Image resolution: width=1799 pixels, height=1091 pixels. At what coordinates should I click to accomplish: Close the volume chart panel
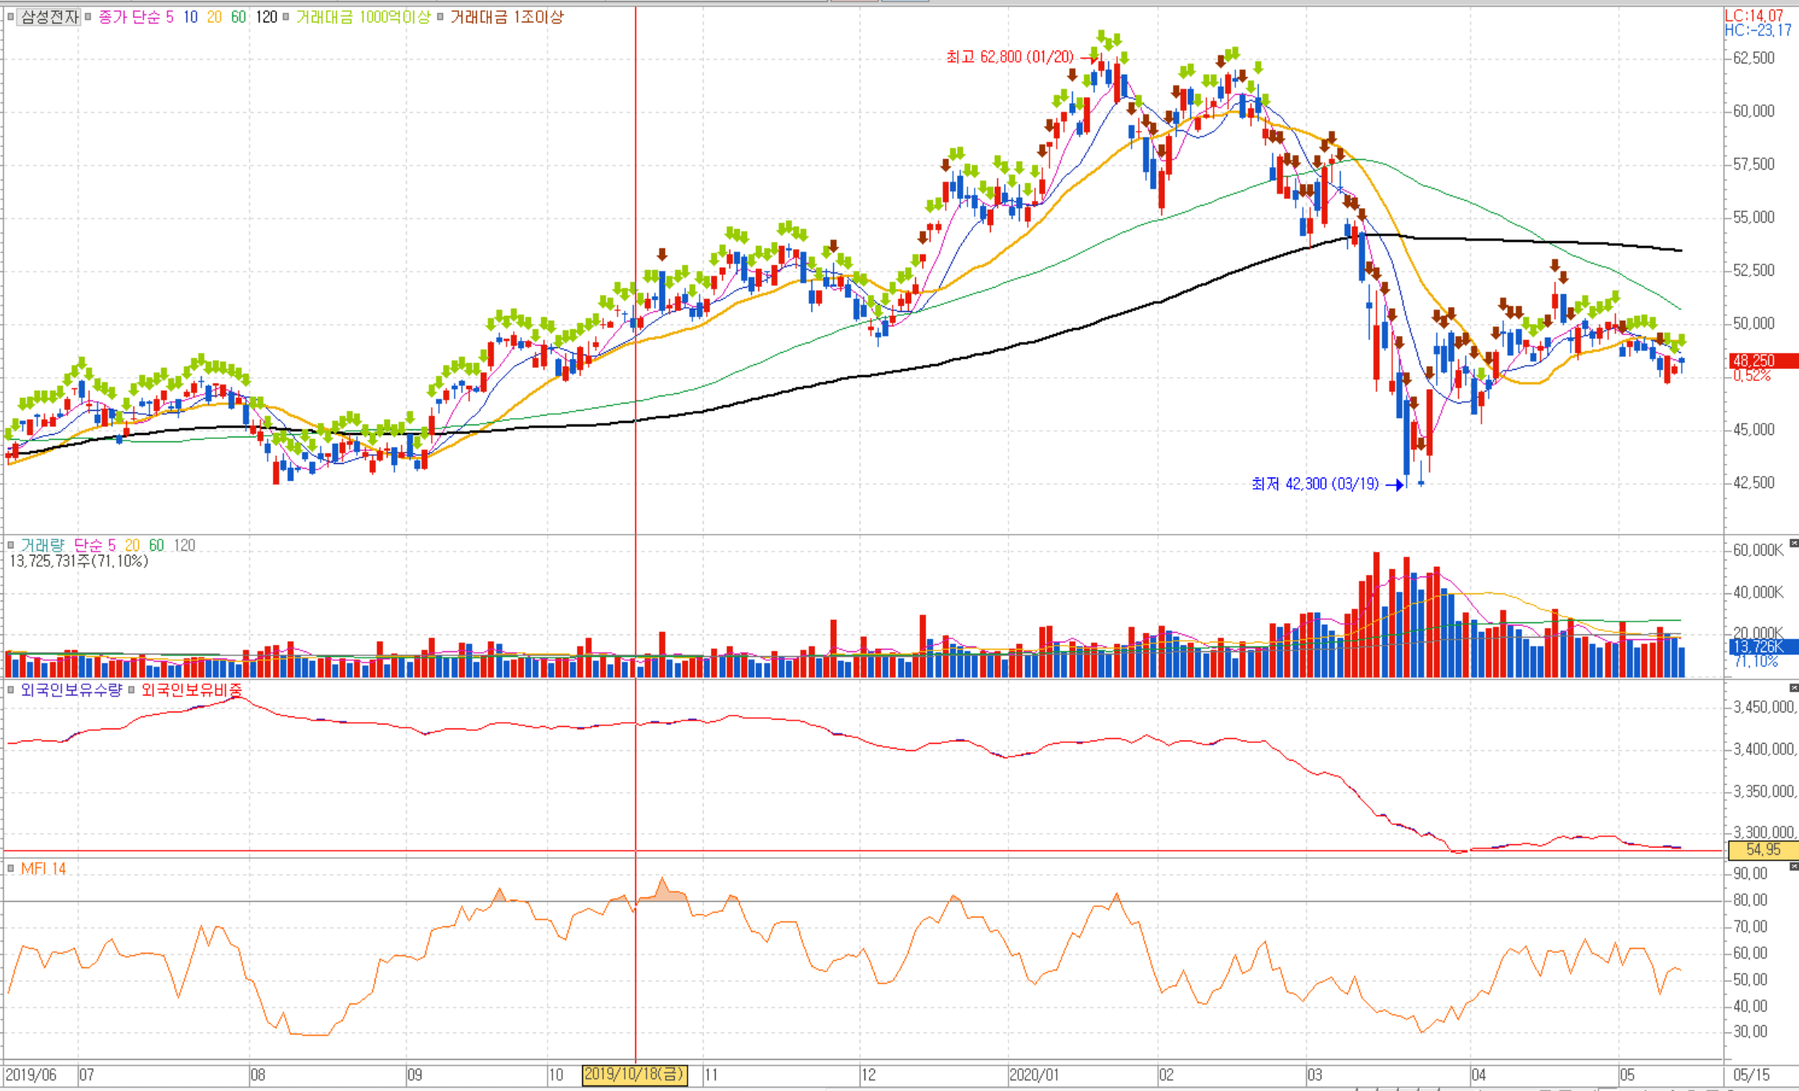tap(1793, 544)
